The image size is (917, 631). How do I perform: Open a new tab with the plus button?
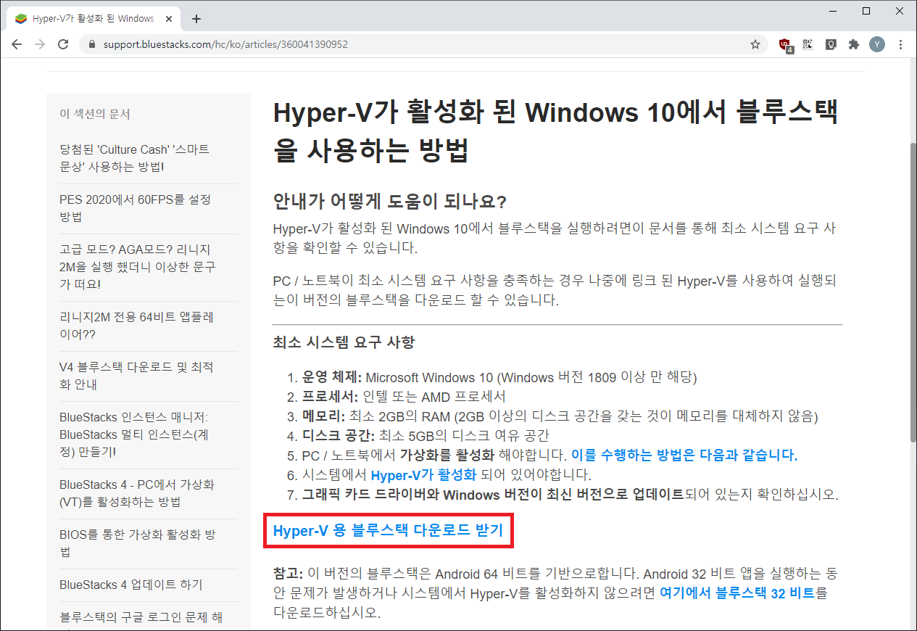[x=196, y=19]
